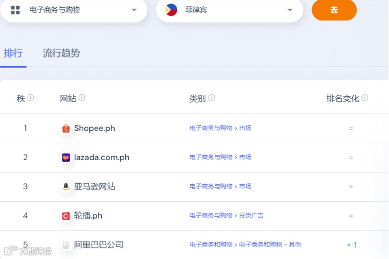The height and width of the screenshot is (259, 389).
Task: Click rank number 2 cell
Action: click(25, 157)
